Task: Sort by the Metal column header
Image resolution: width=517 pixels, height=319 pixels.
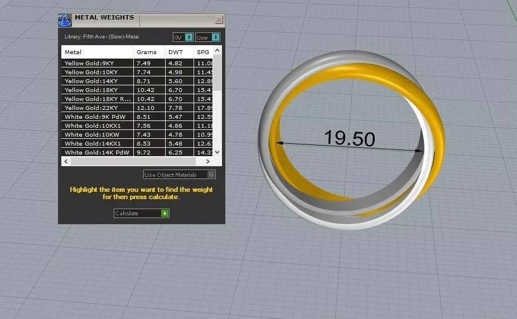Action: (x=97, y=52)
